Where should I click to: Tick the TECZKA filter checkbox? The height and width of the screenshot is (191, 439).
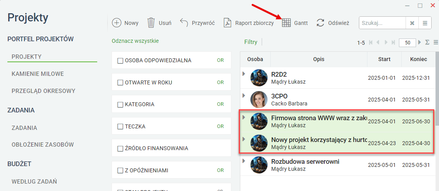click(x=120, y=126)
